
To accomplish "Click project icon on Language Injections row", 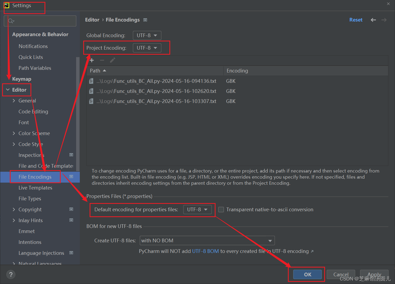I will pyautogui.click(x=71, y=253).
